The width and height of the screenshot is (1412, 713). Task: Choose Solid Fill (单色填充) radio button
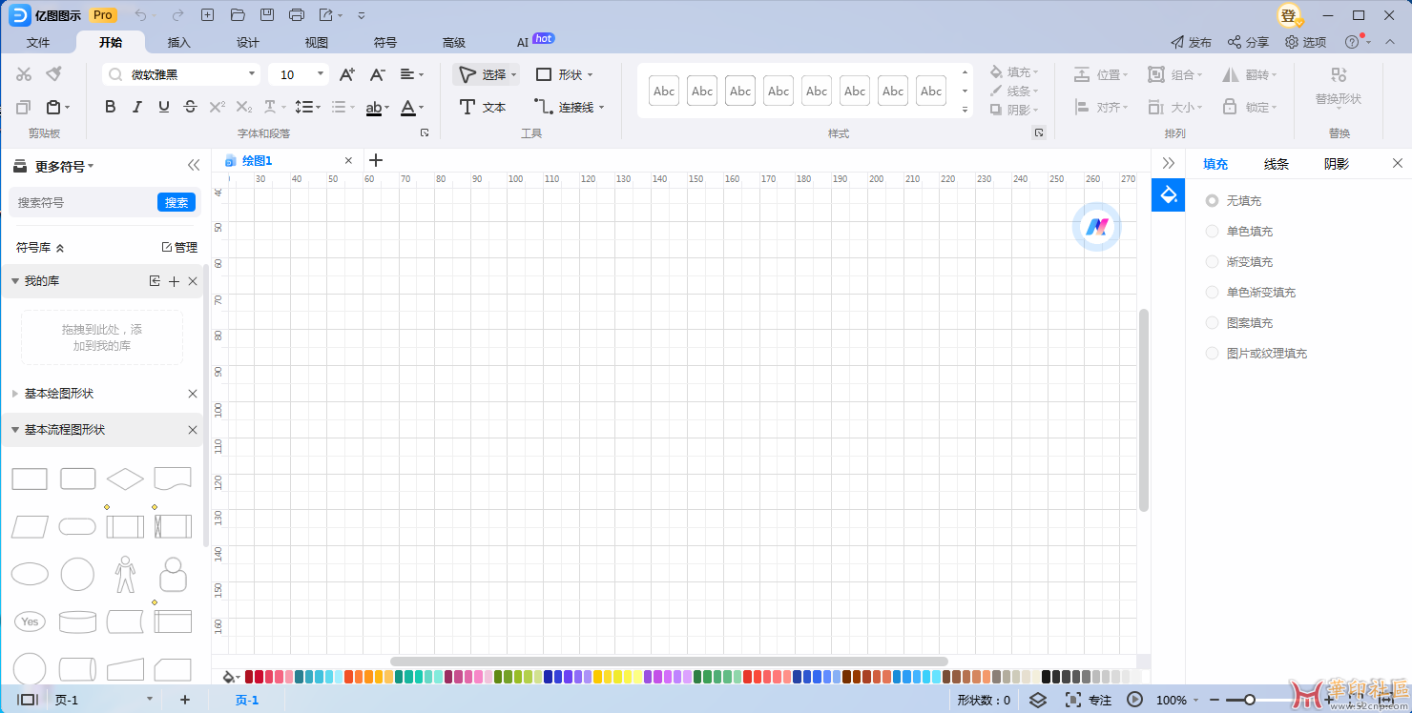[1212, 232]
